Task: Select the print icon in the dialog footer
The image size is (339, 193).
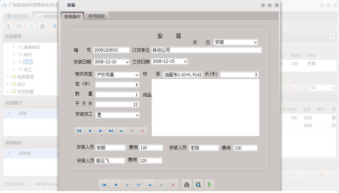Action: coord(186,184)
